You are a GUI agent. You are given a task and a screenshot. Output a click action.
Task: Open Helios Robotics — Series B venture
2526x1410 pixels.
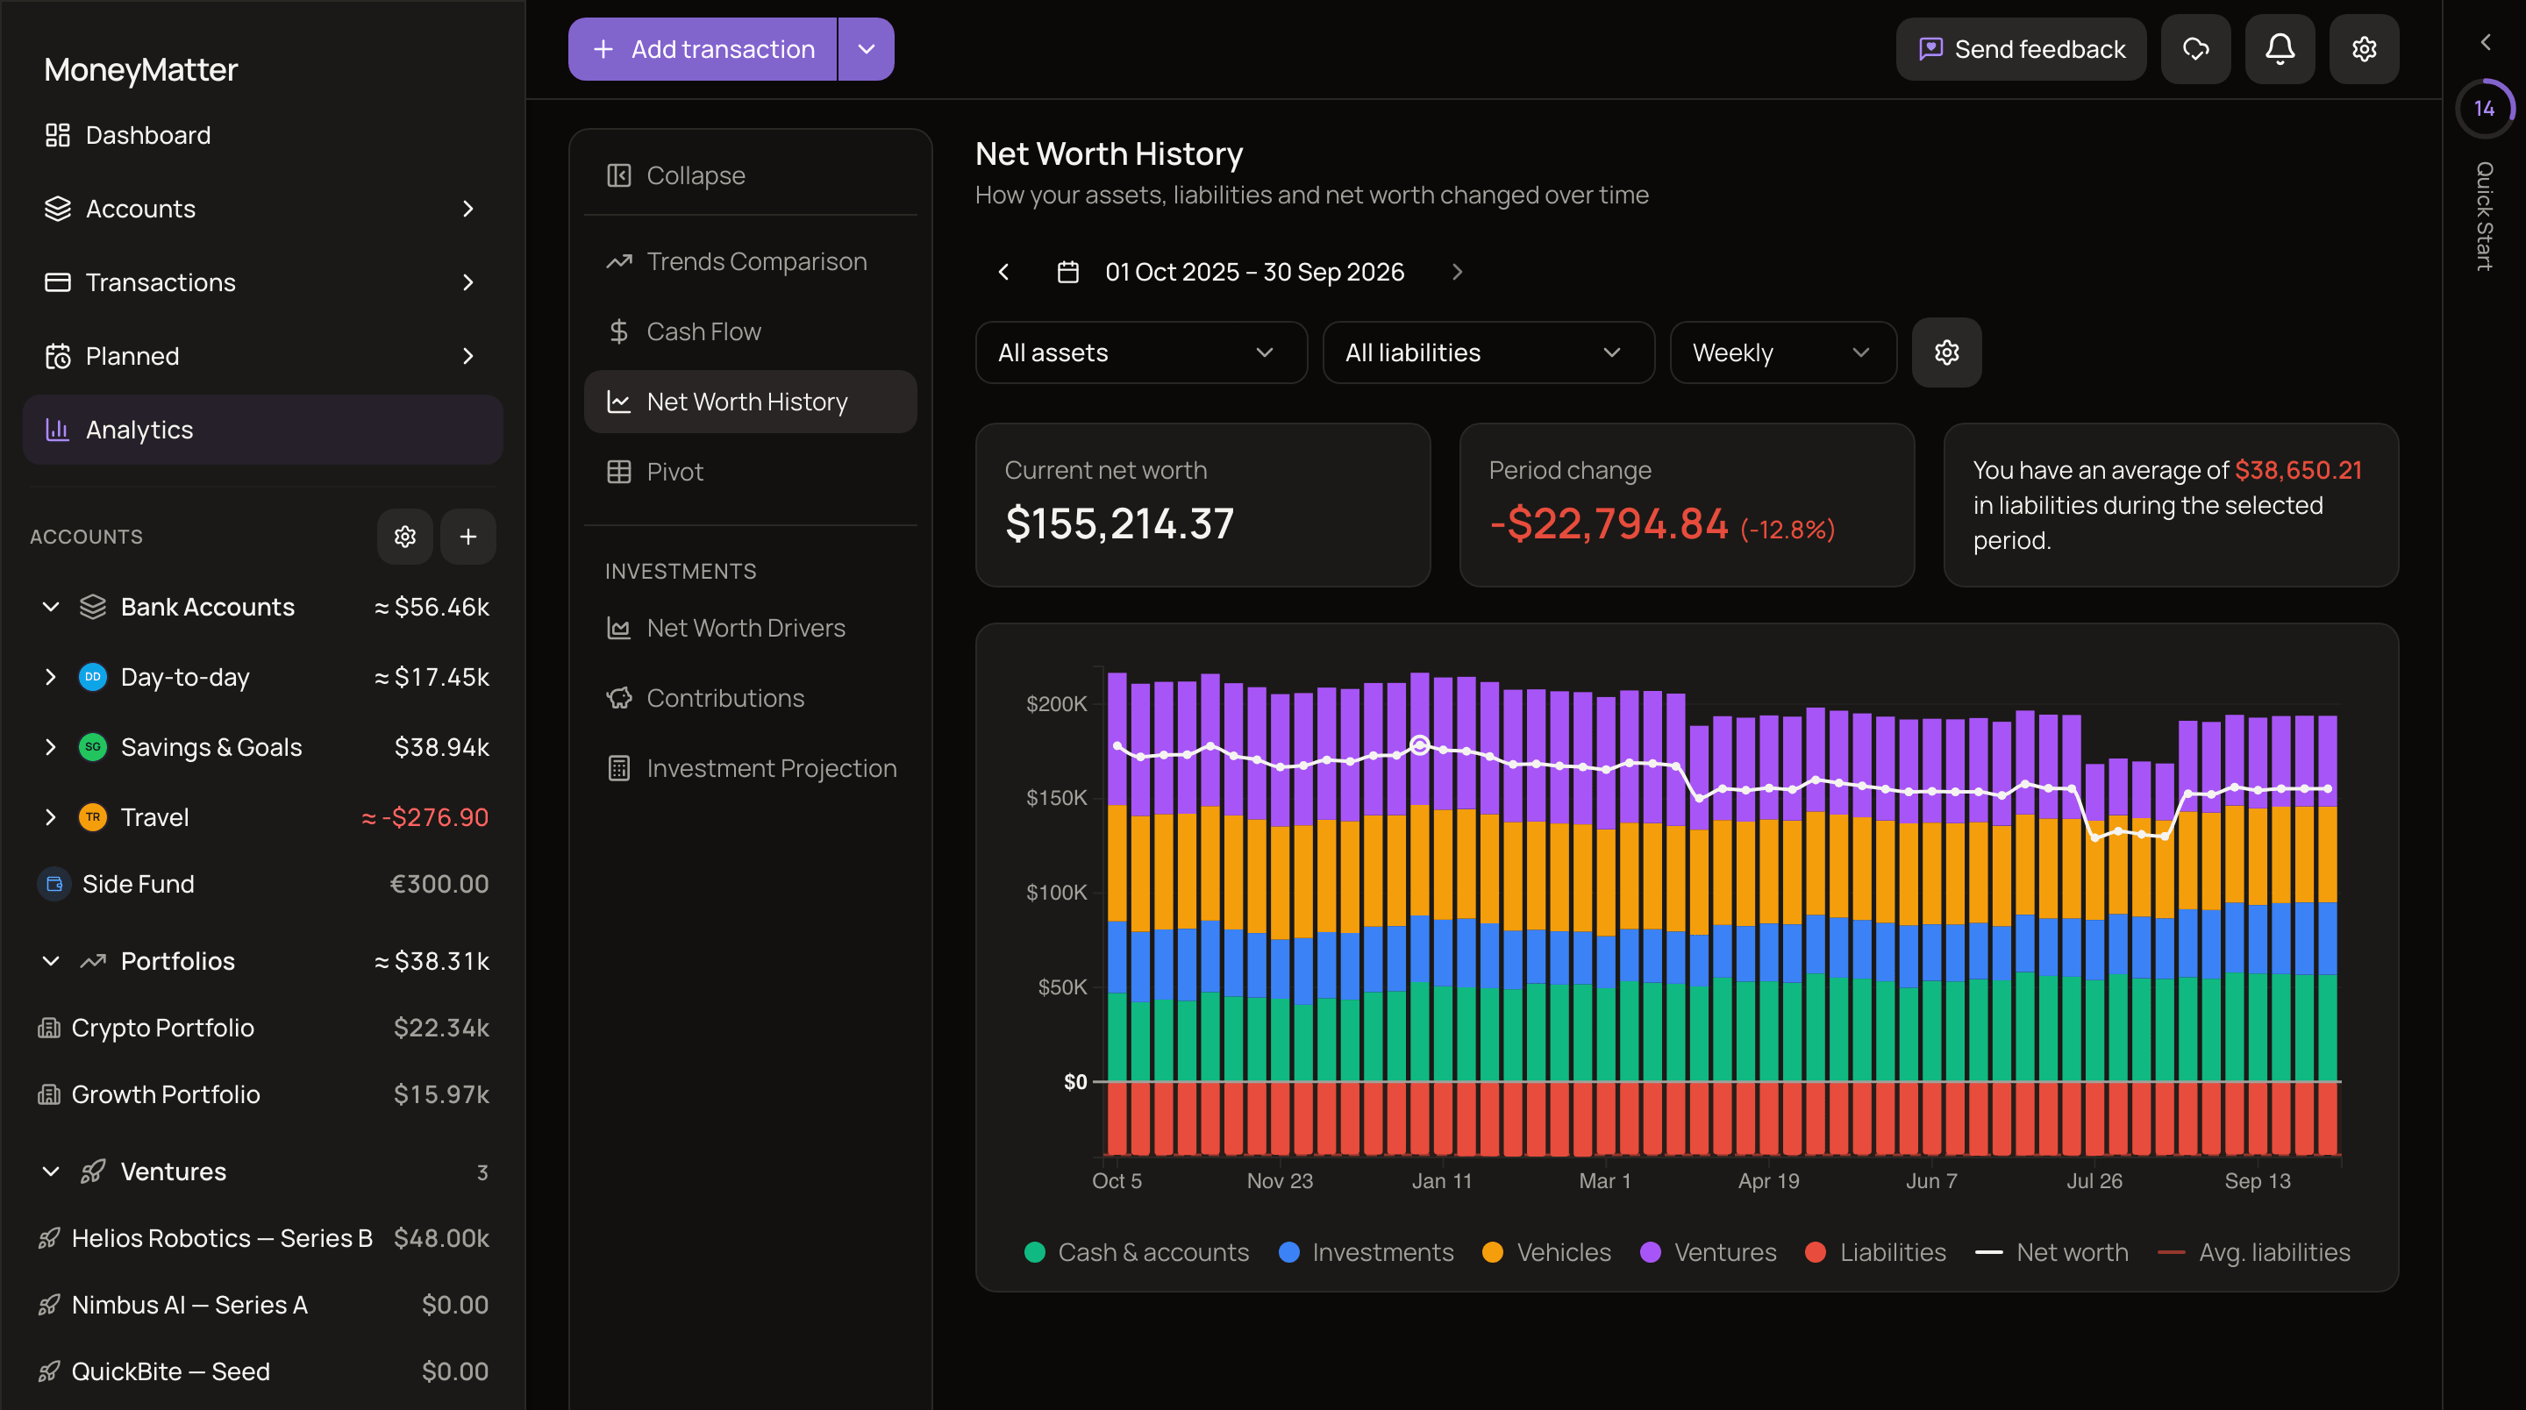(x=263, y=1237)
